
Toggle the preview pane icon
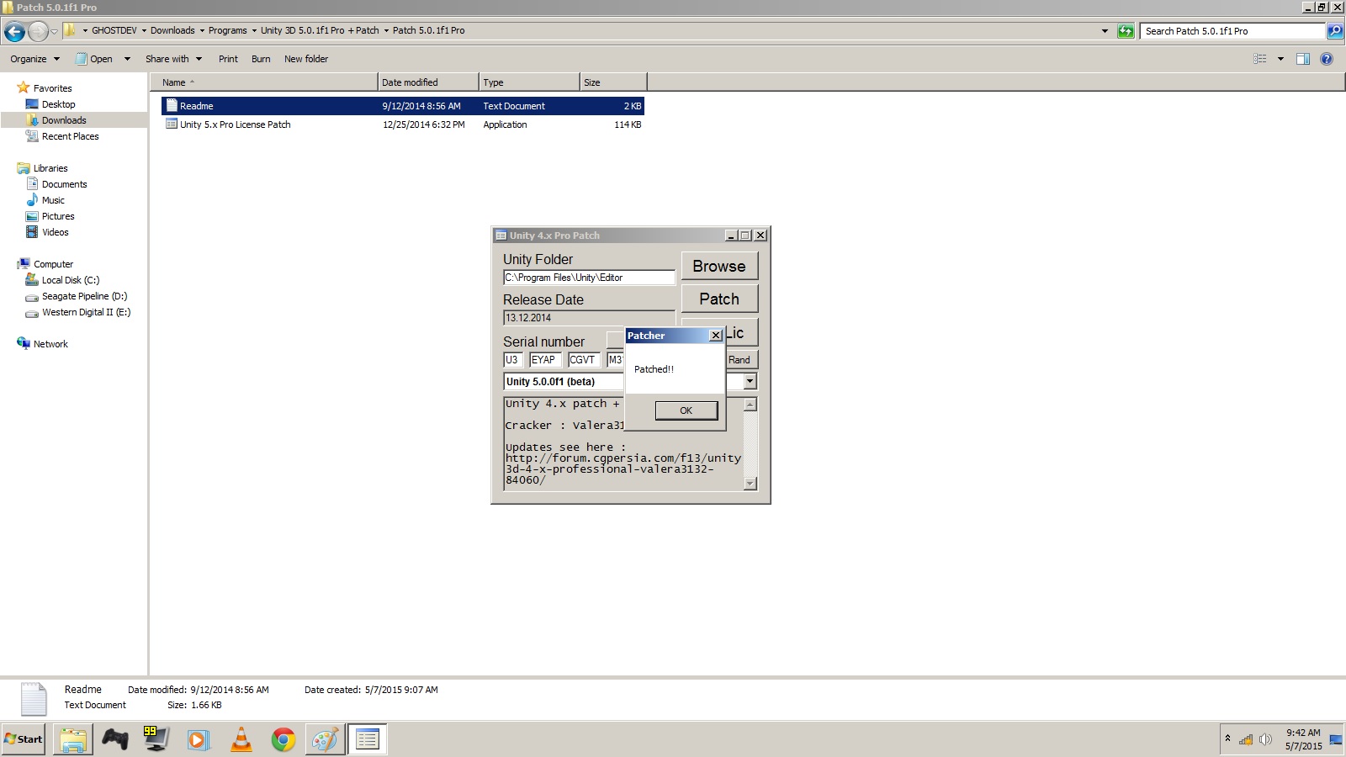click(x=1303, y=59)
